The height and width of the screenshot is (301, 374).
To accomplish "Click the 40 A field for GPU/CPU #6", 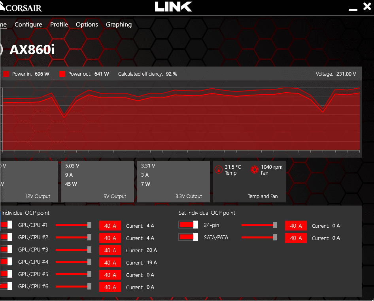I will (110, 287).
